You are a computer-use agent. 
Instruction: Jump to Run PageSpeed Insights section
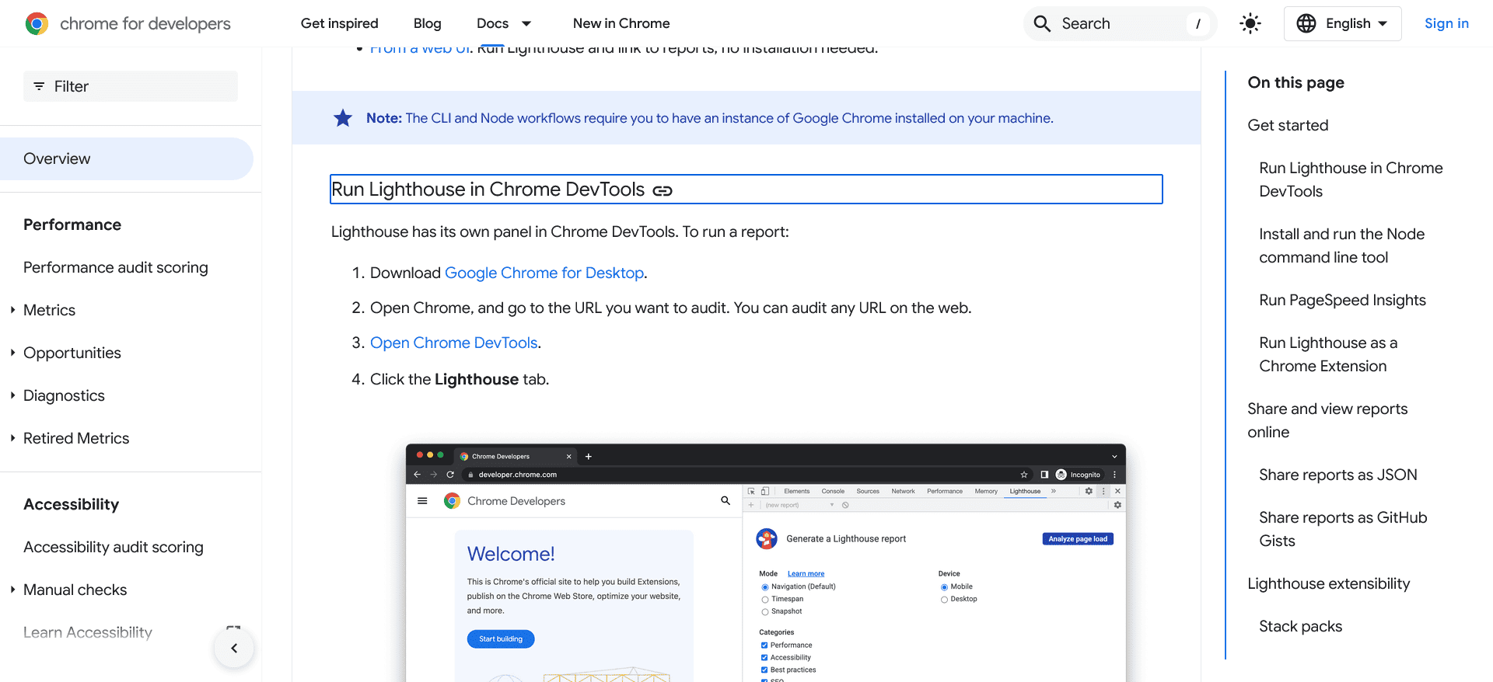tap(1342, 300)
